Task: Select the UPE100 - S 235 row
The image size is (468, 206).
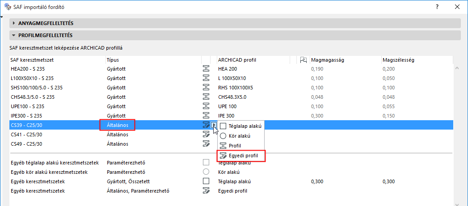Action: tap(231, 106)
